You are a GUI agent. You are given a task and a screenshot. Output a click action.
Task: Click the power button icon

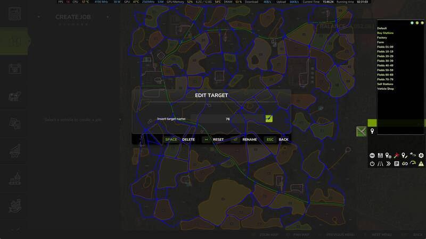[x=372, y=164]
